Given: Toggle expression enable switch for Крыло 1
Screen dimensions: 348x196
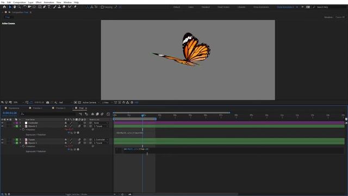Looking at the screenshot, I should [x=69, y=150].
